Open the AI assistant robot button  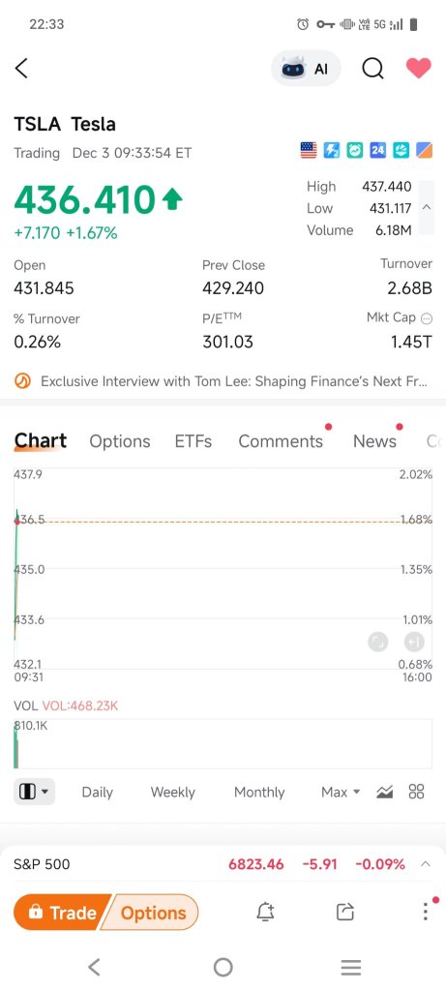306,69
